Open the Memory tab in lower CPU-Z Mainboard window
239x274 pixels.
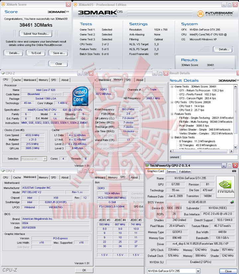coord(43,177)
